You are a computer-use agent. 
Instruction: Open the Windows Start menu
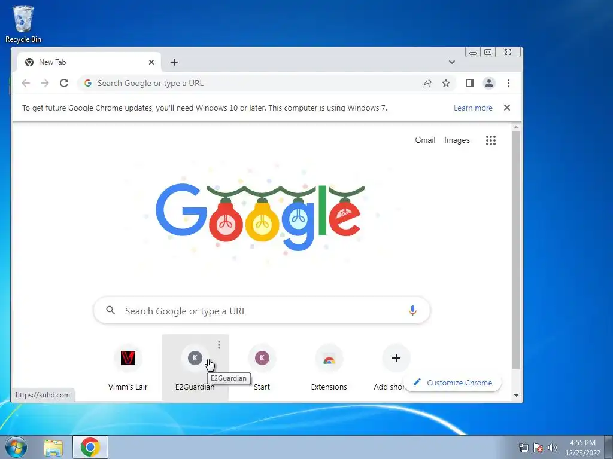coord(15,447)
